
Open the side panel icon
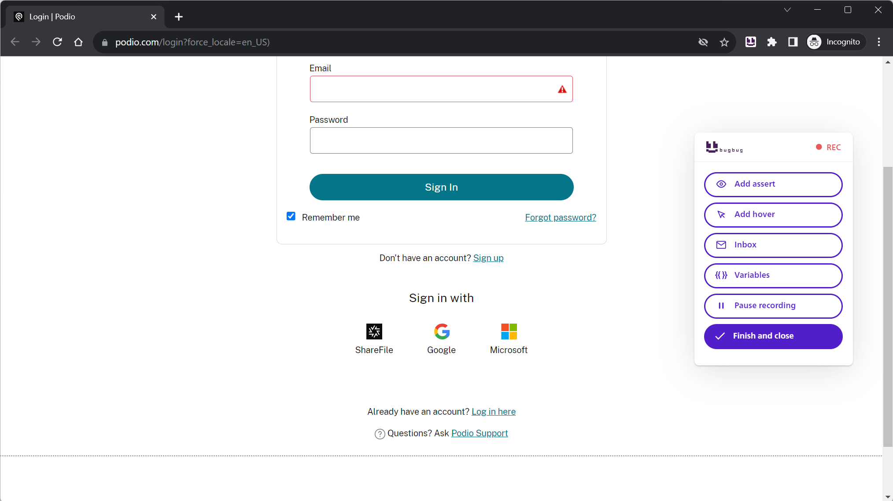pos(793,42)
